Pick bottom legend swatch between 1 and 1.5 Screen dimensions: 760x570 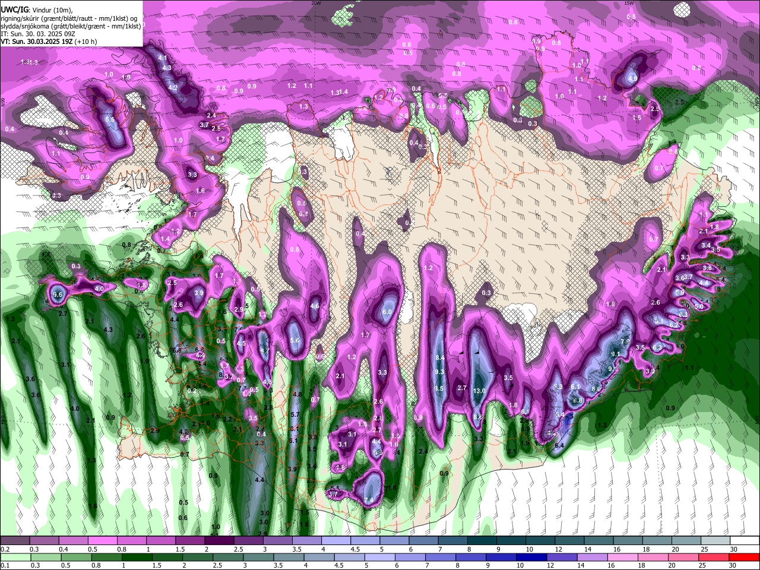pyautogui.click(x=137, y=558)
